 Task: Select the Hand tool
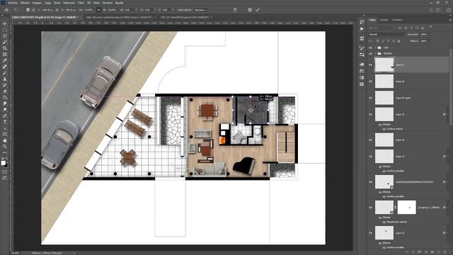pyautogui.click(x=5, y=140)
